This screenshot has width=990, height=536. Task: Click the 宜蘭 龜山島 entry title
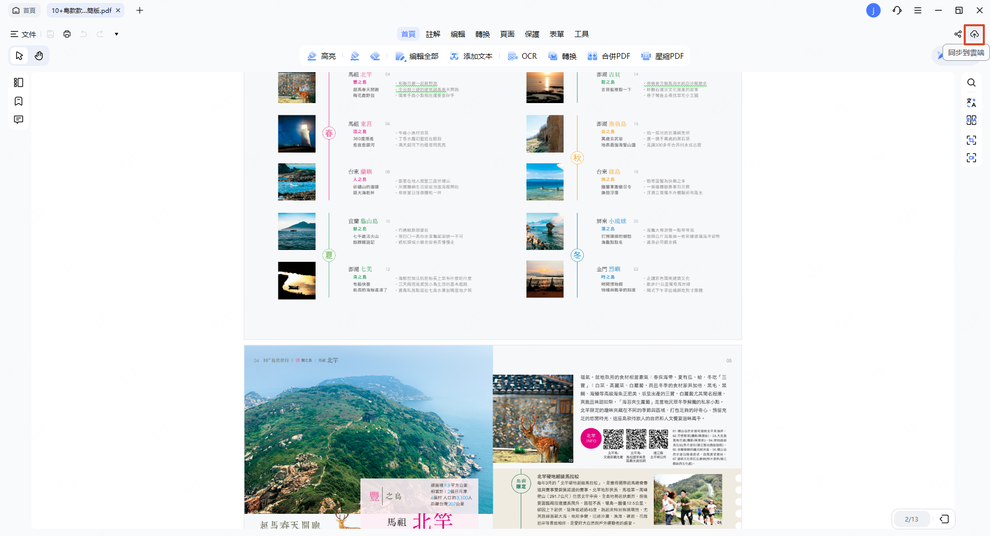(363, 221)
